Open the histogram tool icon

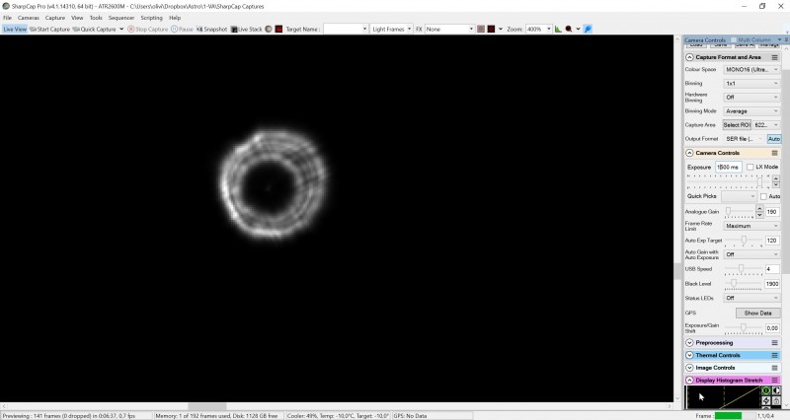coord(558,30)
